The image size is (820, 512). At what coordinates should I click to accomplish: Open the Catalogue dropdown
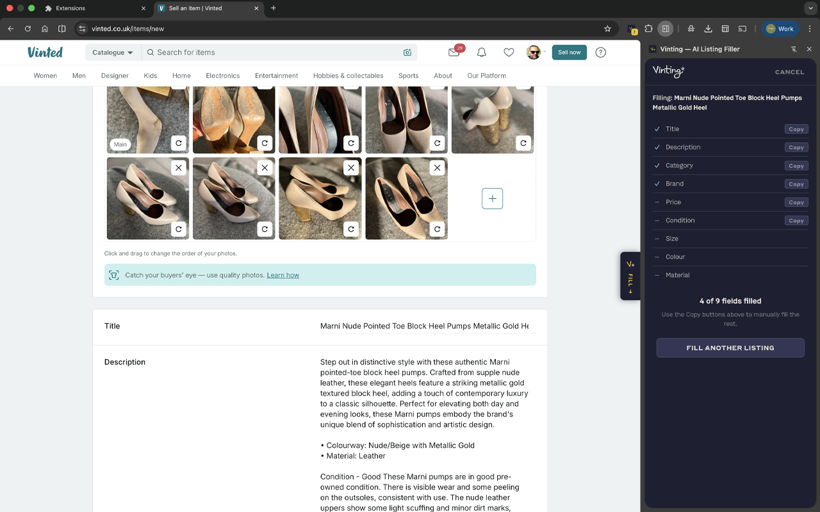[x=112, y=52]
